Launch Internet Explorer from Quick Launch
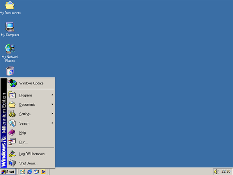 pyautogui.click(x=30, y=172)
